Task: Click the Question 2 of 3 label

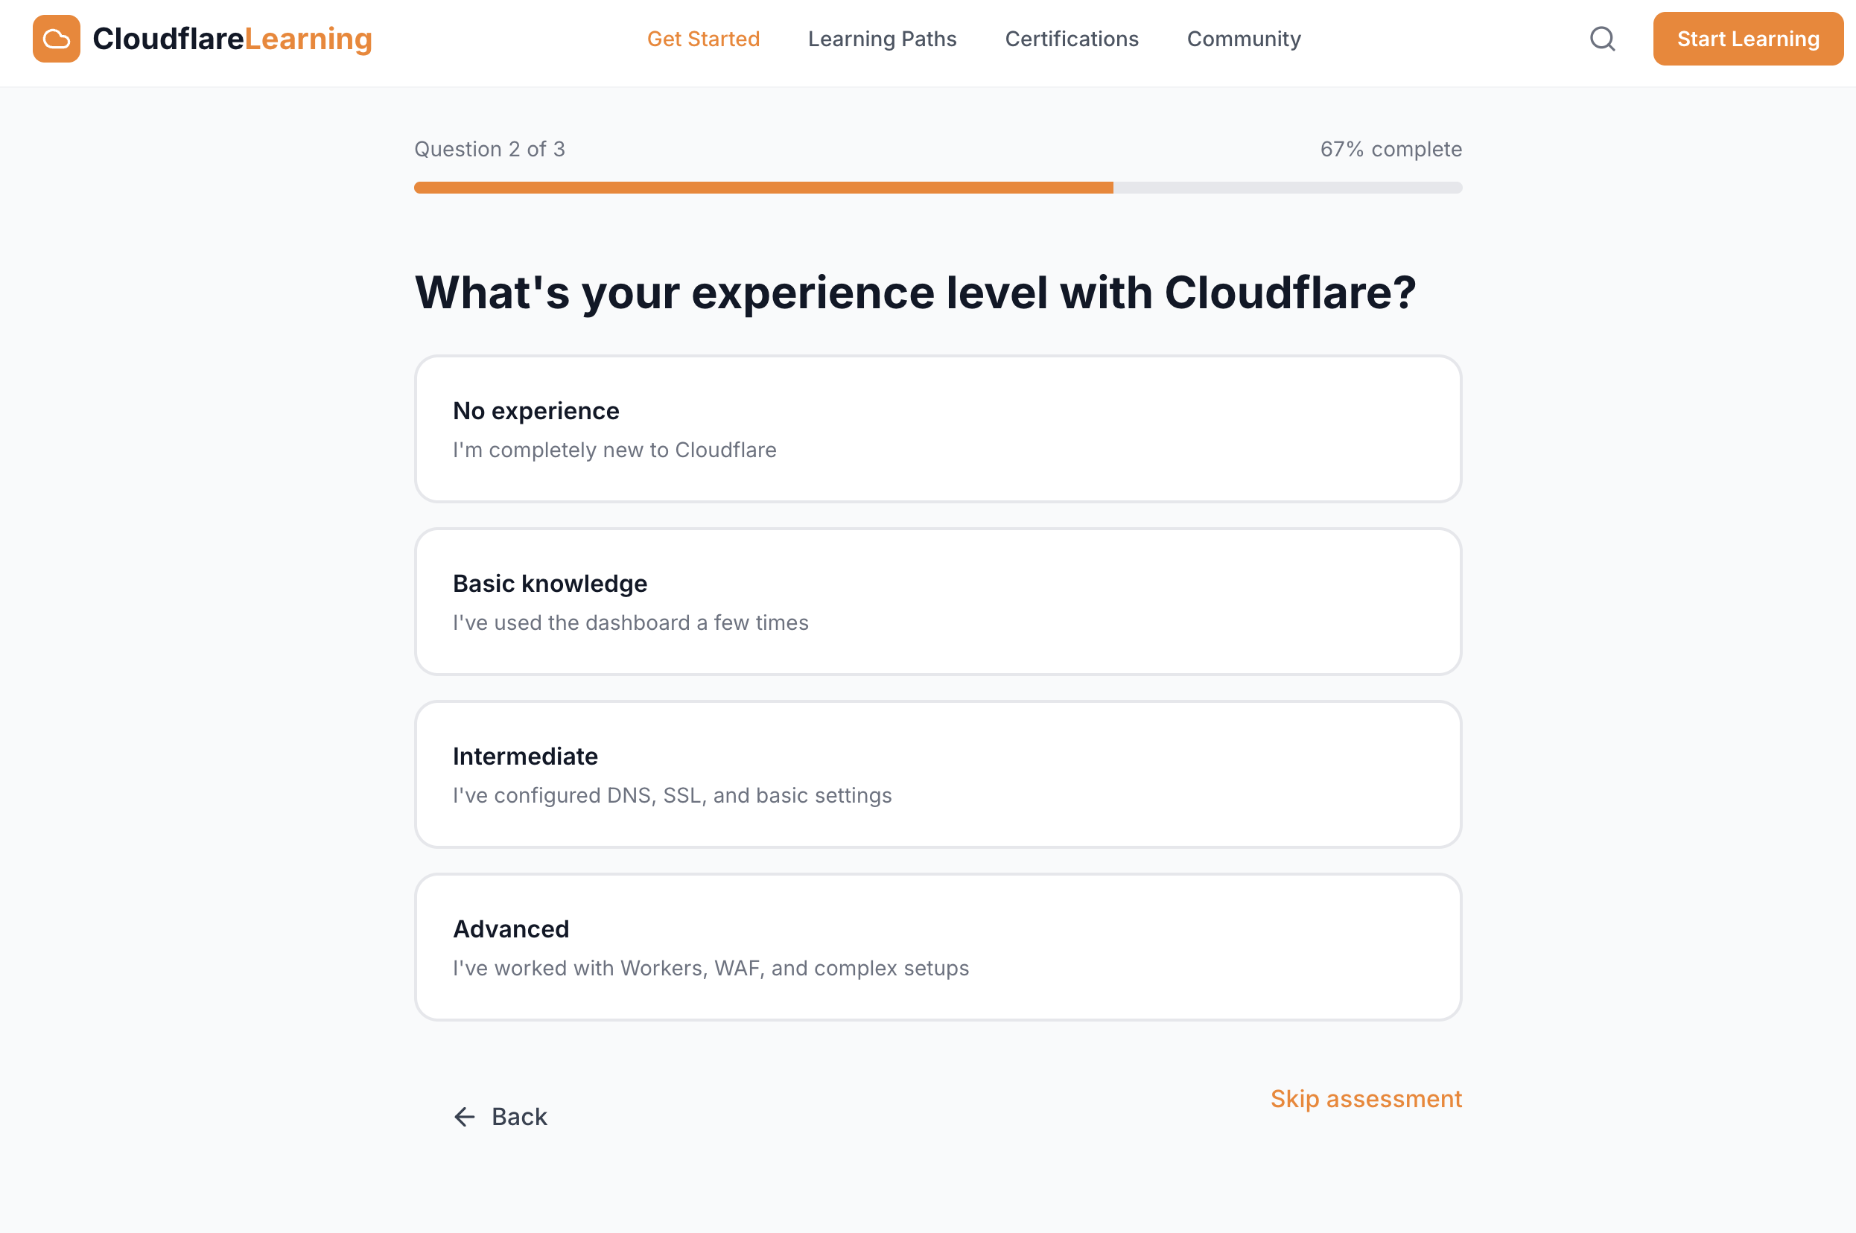Action: (x=489, y=150)
